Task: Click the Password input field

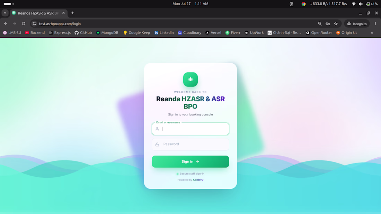Action: point(190,144)
